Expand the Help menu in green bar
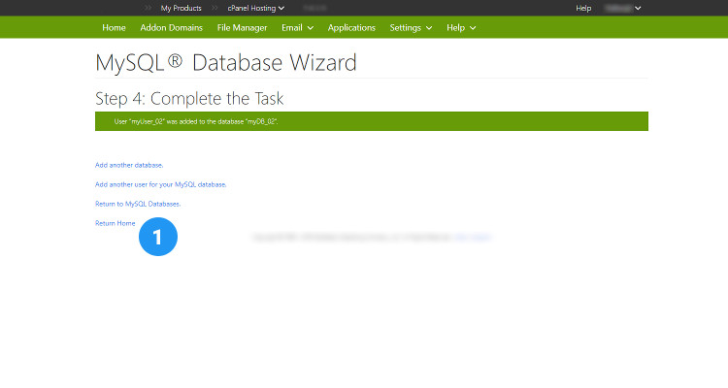The image size is (728, 388). [x=461, y=28]
